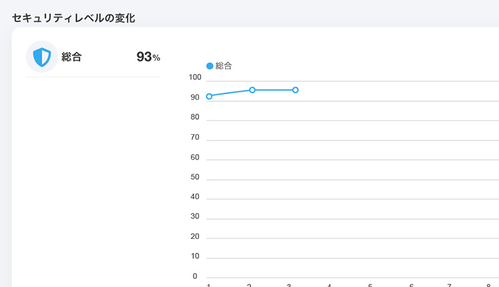The height and width of the screenshot is (287, 499).
Task: Click the 総合 label beside the shield
Action: (x=72, y=57)
